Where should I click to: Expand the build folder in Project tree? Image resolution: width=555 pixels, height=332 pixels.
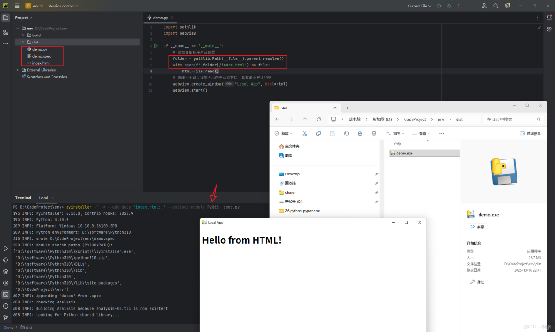22,35
